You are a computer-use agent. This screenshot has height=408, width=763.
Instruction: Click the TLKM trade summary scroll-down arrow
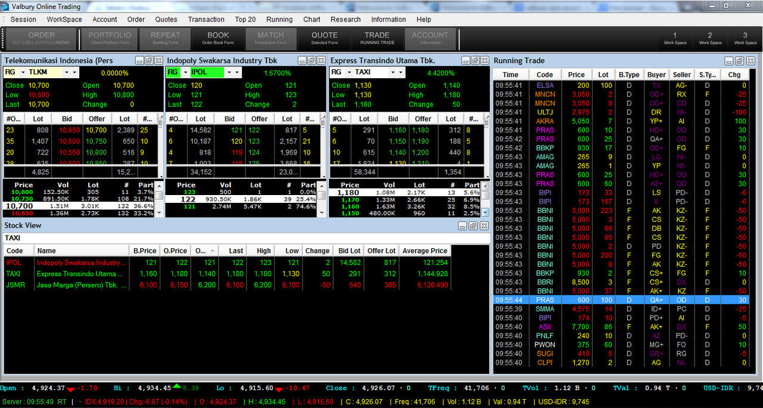click(x=159, y=213)
